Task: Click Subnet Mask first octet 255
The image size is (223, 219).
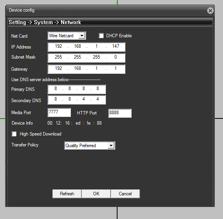Action: click(x=58, y=57)
